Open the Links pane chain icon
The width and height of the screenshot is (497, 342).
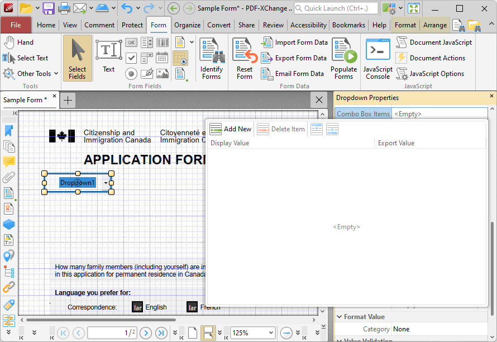(9, 287)
